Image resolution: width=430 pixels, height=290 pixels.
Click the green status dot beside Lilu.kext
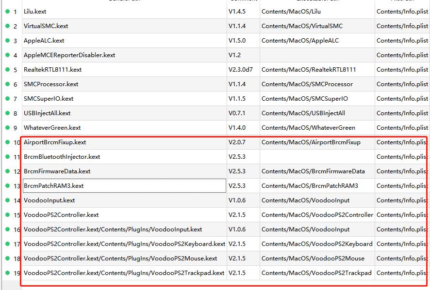pos(7,11)
